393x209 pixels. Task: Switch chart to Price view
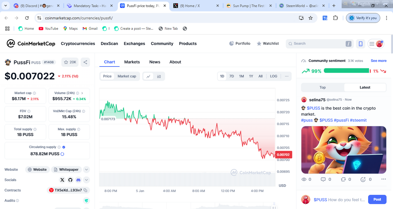tap(107, 76)
